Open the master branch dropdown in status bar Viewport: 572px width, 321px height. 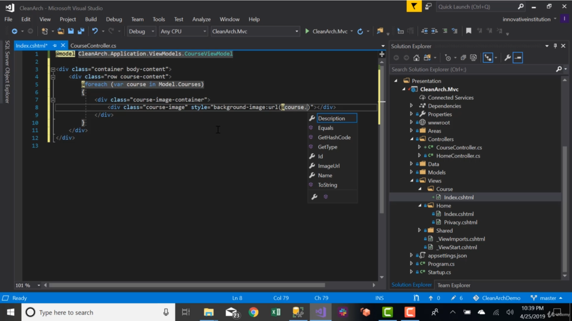pyautogui.click(x=548, y=298)
